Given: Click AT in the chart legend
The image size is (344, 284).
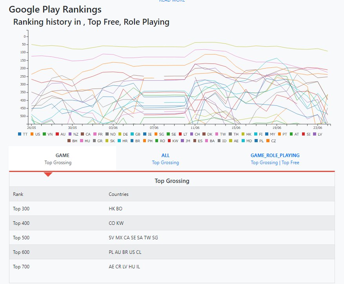Looking at the screenshot, I should pyautogui.click(x=294, y=134).
